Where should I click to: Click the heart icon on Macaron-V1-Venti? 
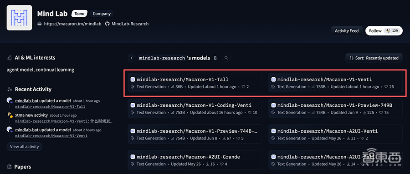pyautogui.click(x=386, y=87)
